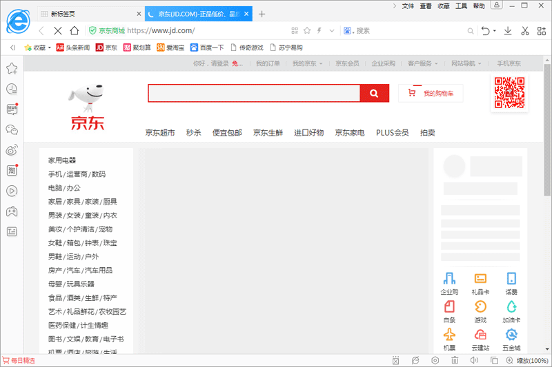Screen dimensions: 552x367
Task: Open the 收藏 menu in title bar
Action: 444,6
